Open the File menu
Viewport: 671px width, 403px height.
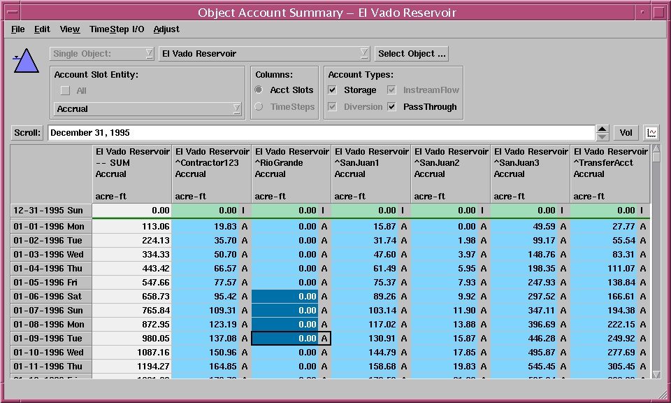tap(17, 29)
